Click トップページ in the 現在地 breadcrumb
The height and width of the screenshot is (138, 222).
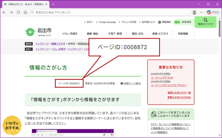point(42,44)
